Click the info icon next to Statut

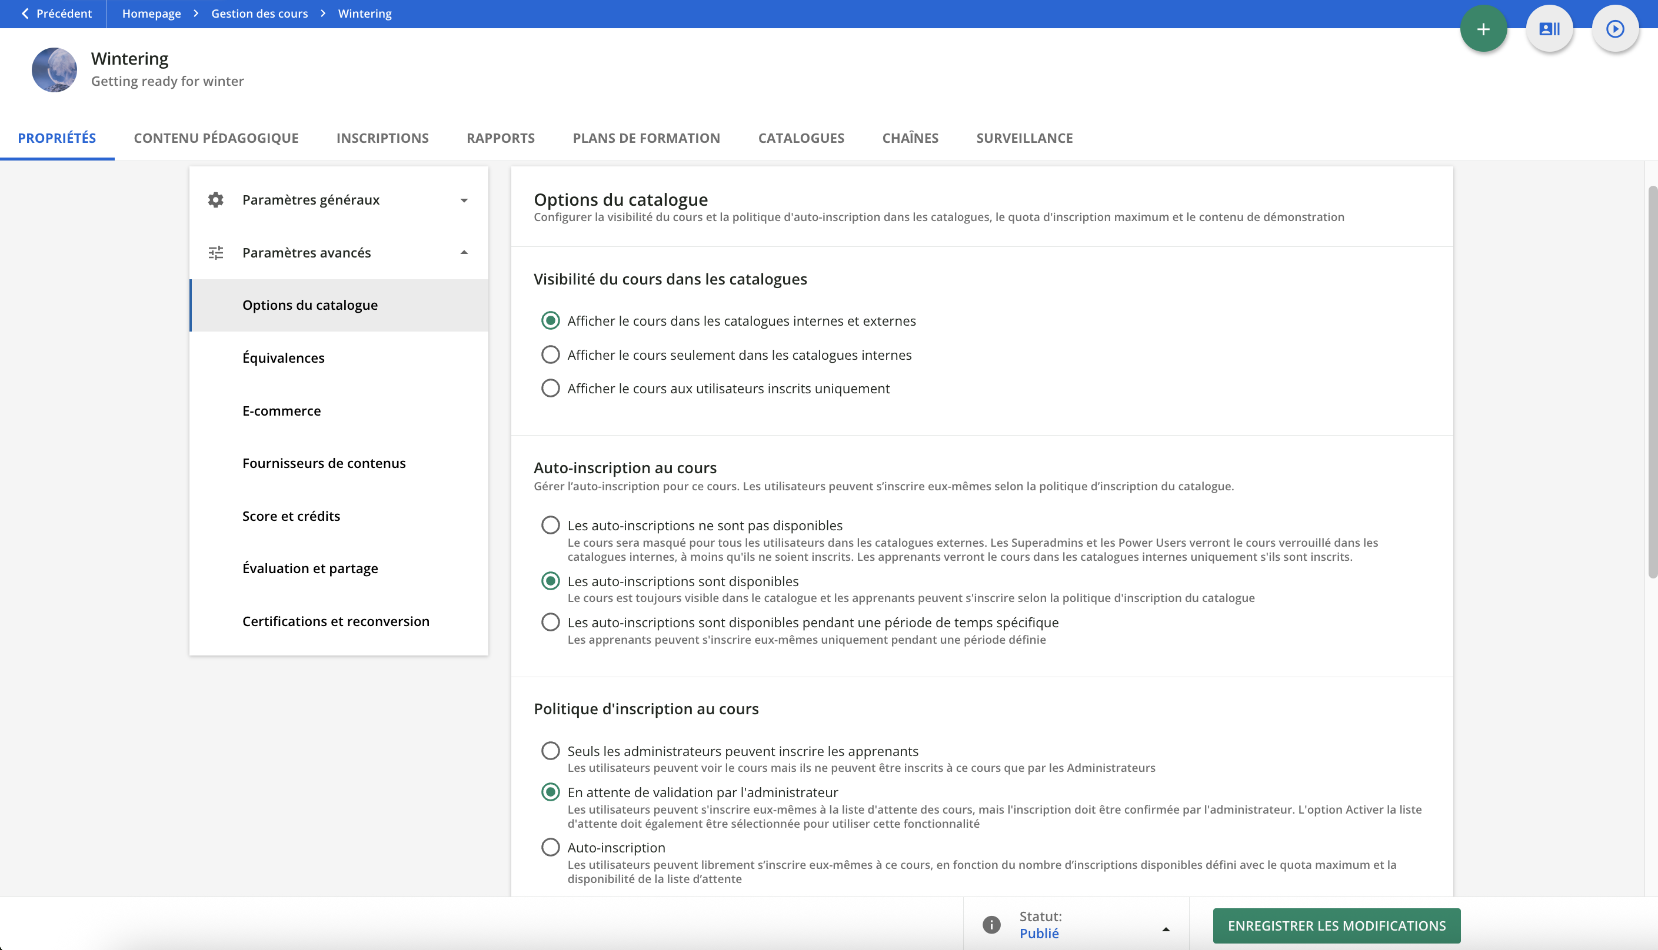tap(991, 925)
